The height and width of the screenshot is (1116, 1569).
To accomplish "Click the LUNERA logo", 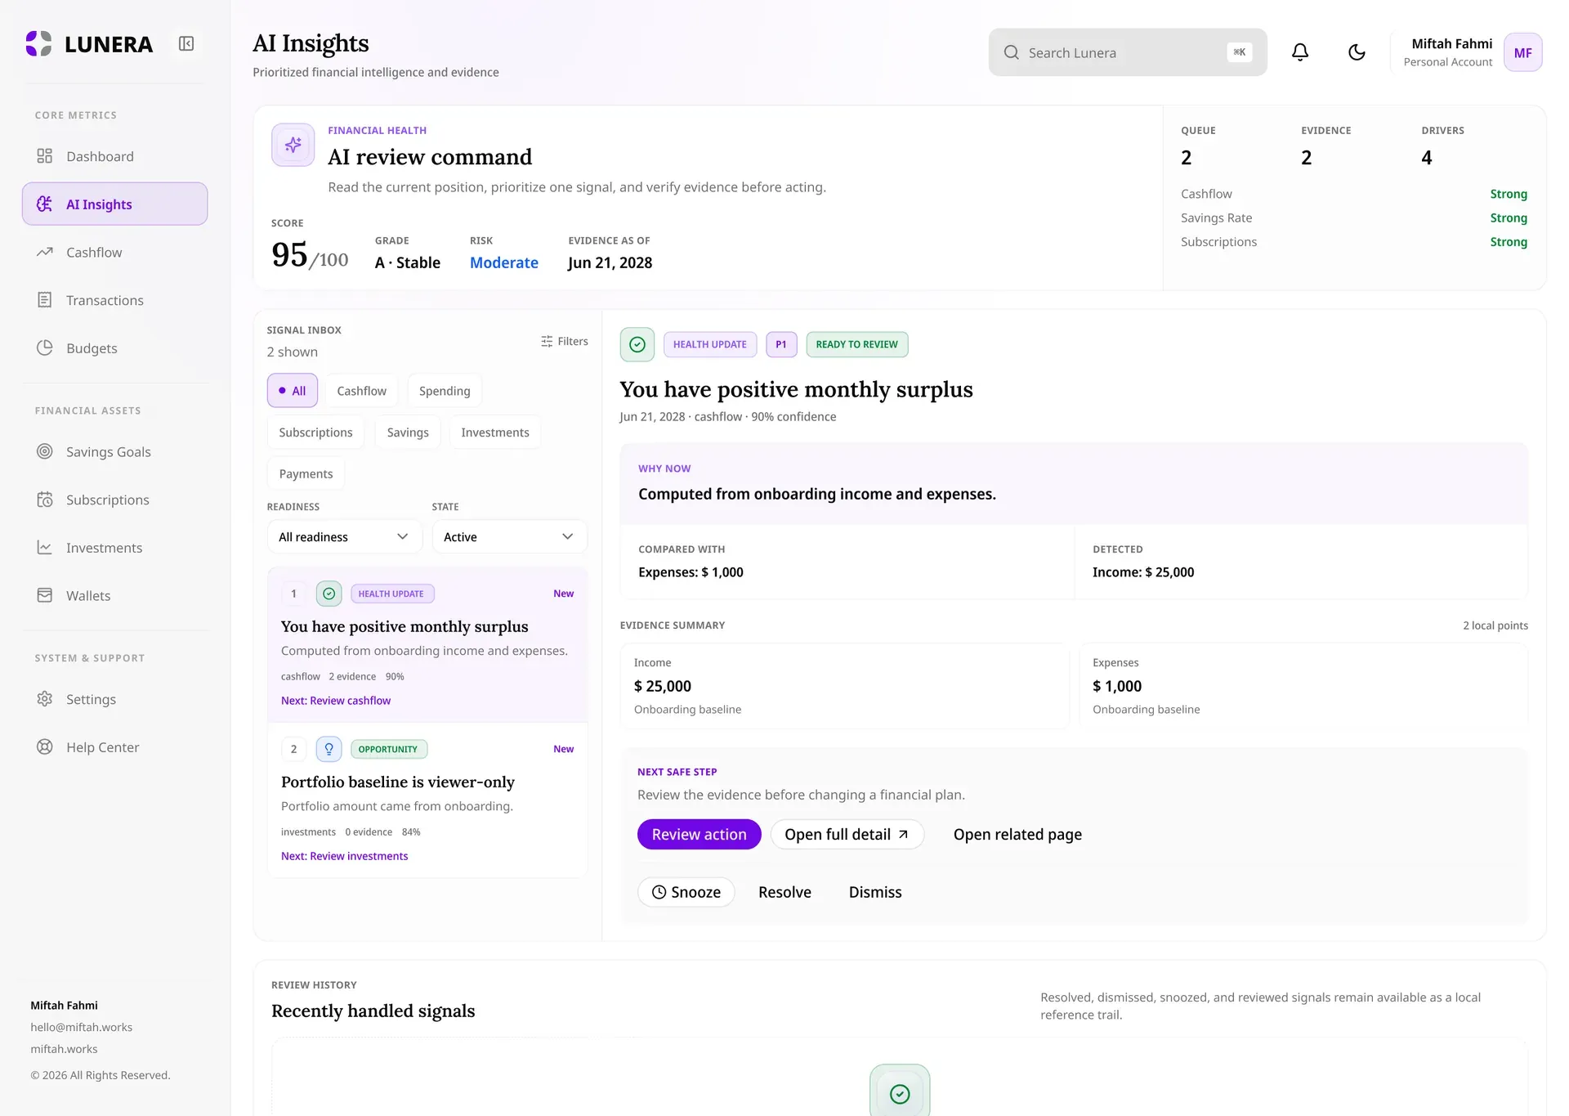I will tap(89, 44).
